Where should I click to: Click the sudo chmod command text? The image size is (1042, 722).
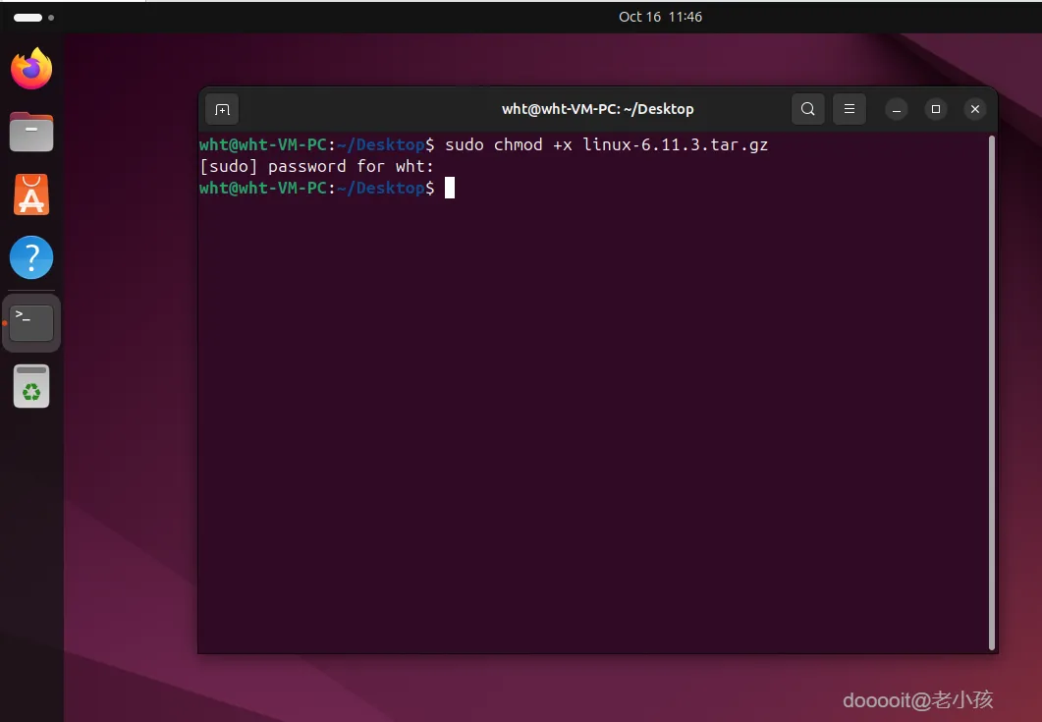[x=606, y=144]
